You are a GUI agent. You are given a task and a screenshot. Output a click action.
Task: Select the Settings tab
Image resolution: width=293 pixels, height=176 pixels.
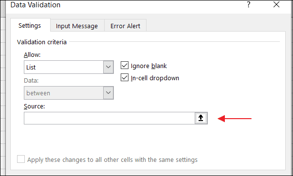(x=30, y=25)
